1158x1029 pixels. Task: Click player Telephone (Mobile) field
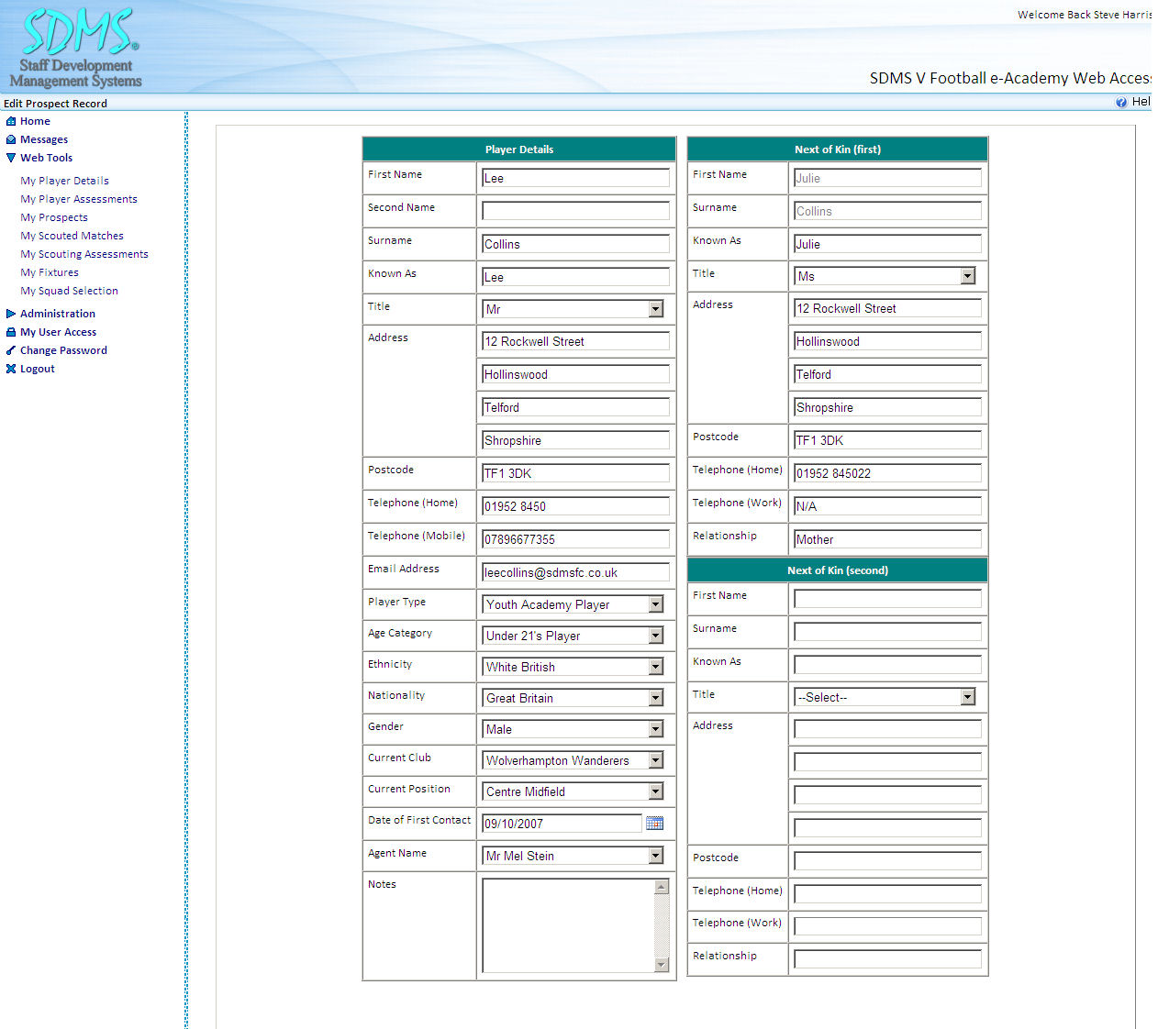click(x=576, y=539)
